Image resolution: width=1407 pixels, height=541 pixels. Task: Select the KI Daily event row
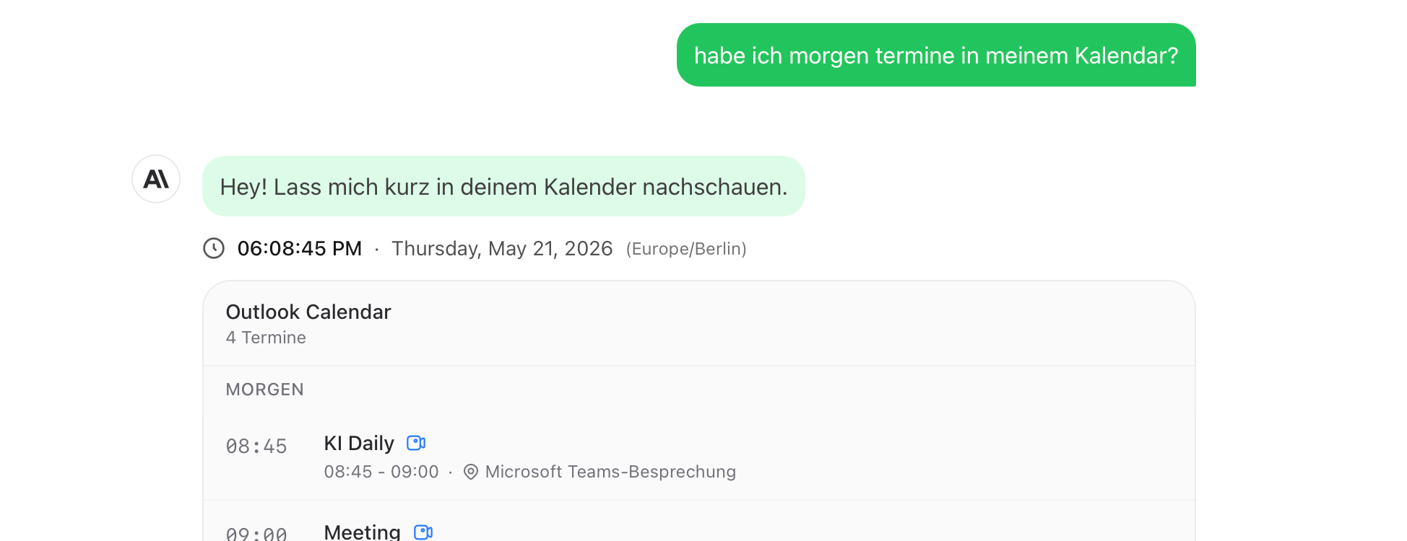699,457
